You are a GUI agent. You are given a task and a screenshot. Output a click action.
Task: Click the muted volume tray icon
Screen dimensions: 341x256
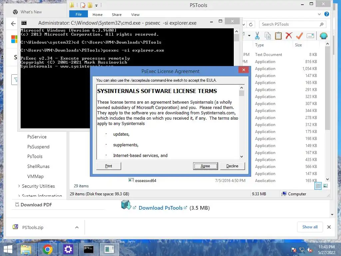[310, 250]
